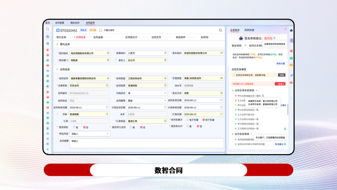337x190 pixels.
Task: Open picker list icon for 签约组织 field
Action: tap(108, 53)
